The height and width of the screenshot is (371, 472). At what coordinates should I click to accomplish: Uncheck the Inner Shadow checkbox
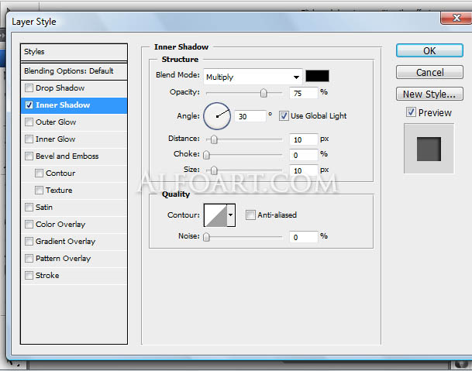pyautogui.click(x=29, y=105)
